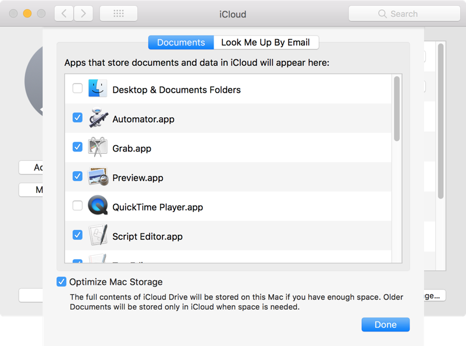This screenshot has height=346, width=466.
Task: Uncheck the Script Editor.app checkbox
Action: click(x=77, y=235)
